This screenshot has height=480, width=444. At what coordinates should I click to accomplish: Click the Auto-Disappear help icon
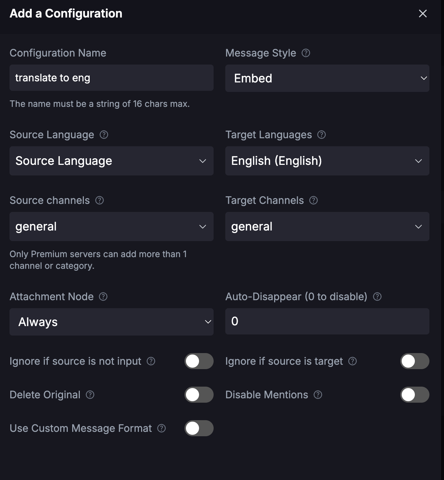coord(377,297)
